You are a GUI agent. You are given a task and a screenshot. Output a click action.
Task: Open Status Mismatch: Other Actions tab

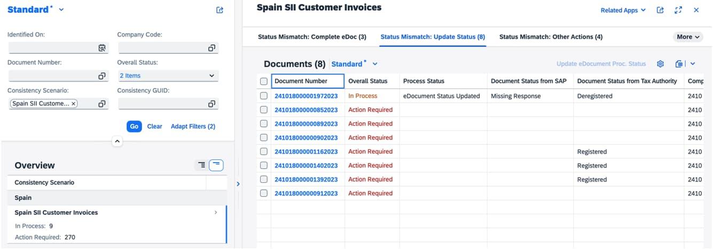551,37
